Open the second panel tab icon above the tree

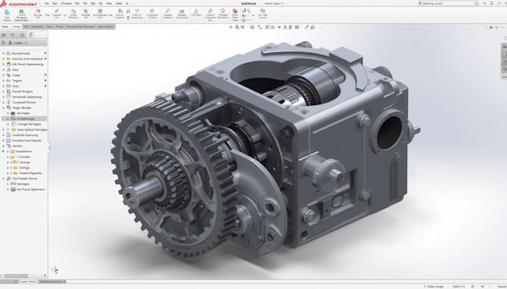(x=13, y=35)
